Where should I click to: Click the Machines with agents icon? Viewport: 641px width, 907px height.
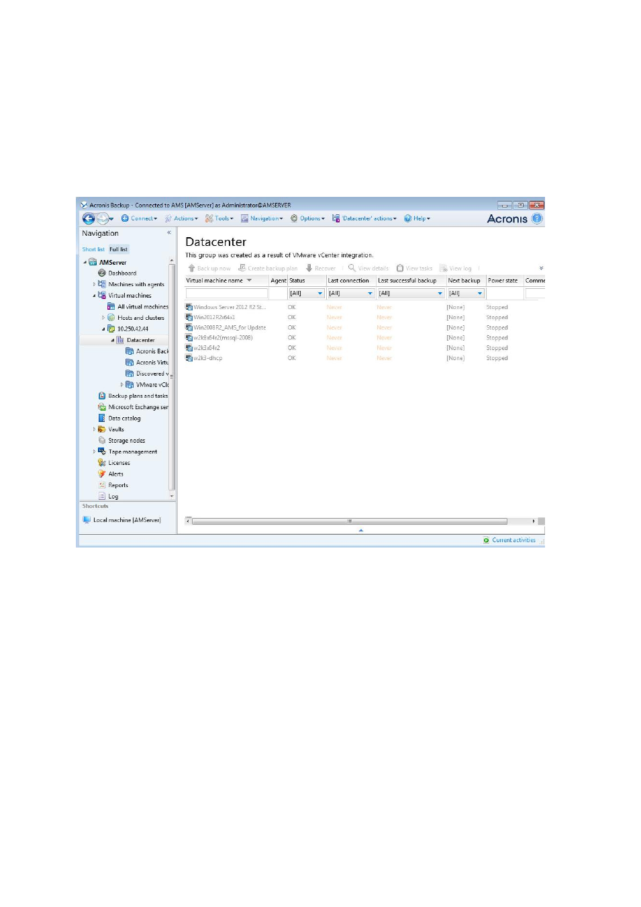(x=102, y=284)
